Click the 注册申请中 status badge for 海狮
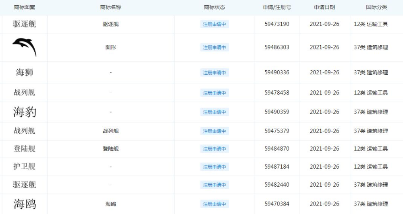The height and width of the screenshot is (214, 403). 215,72
